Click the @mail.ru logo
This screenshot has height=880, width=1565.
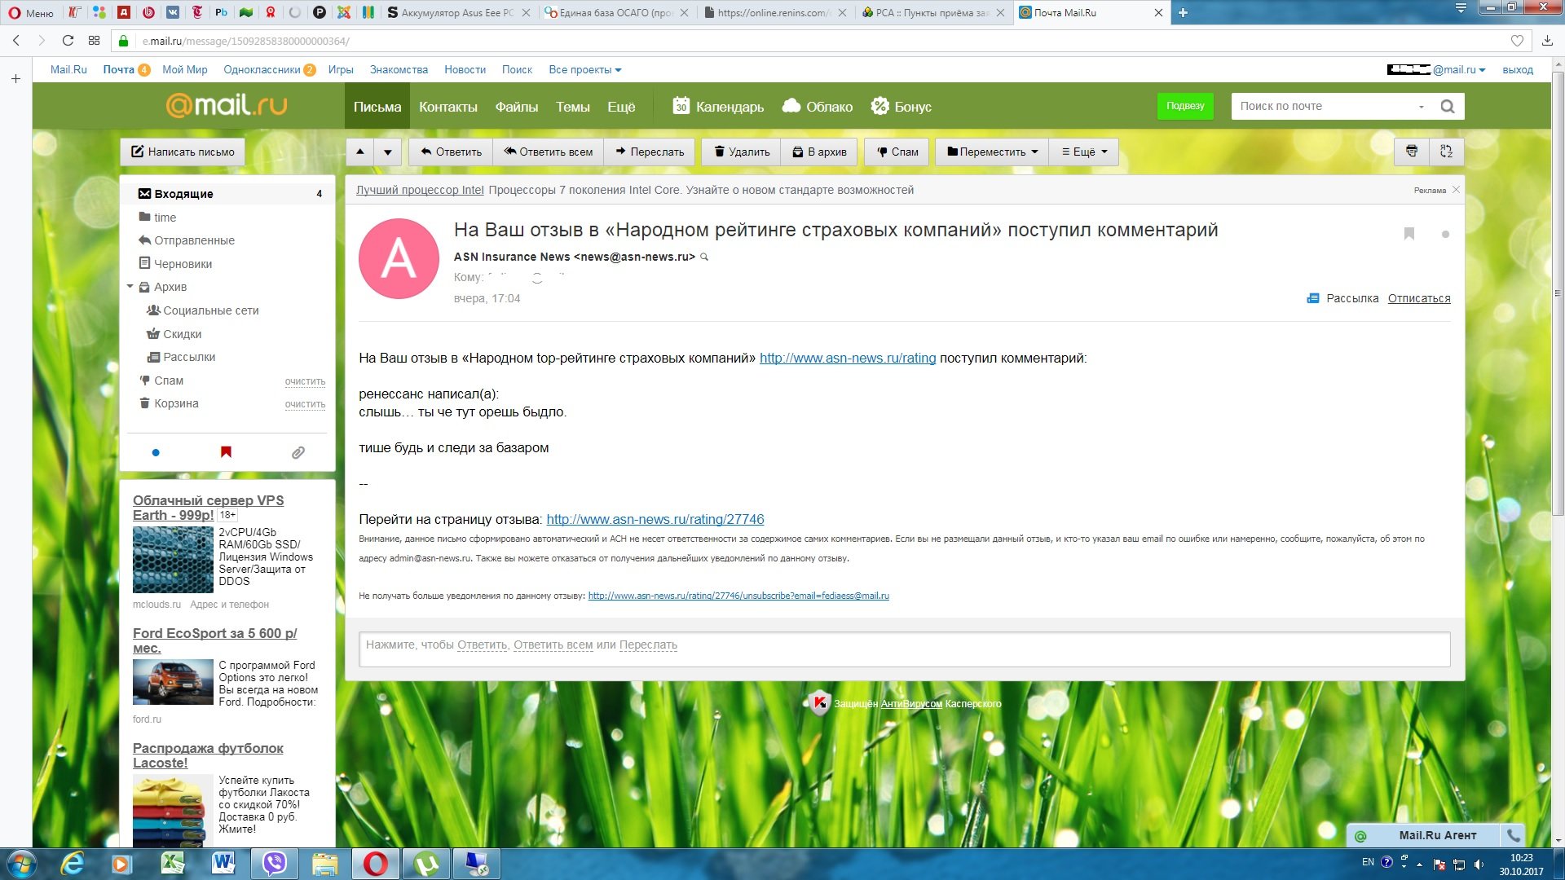227,105
